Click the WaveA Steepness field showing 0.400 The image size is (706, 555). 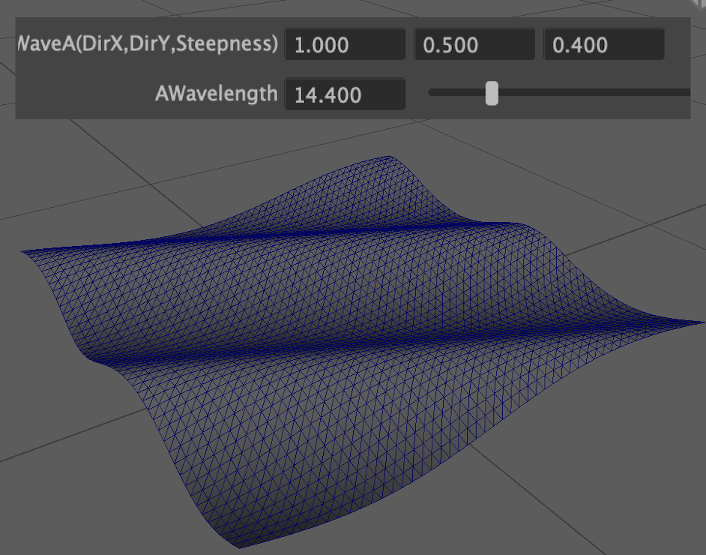click(x=604, y=44)
